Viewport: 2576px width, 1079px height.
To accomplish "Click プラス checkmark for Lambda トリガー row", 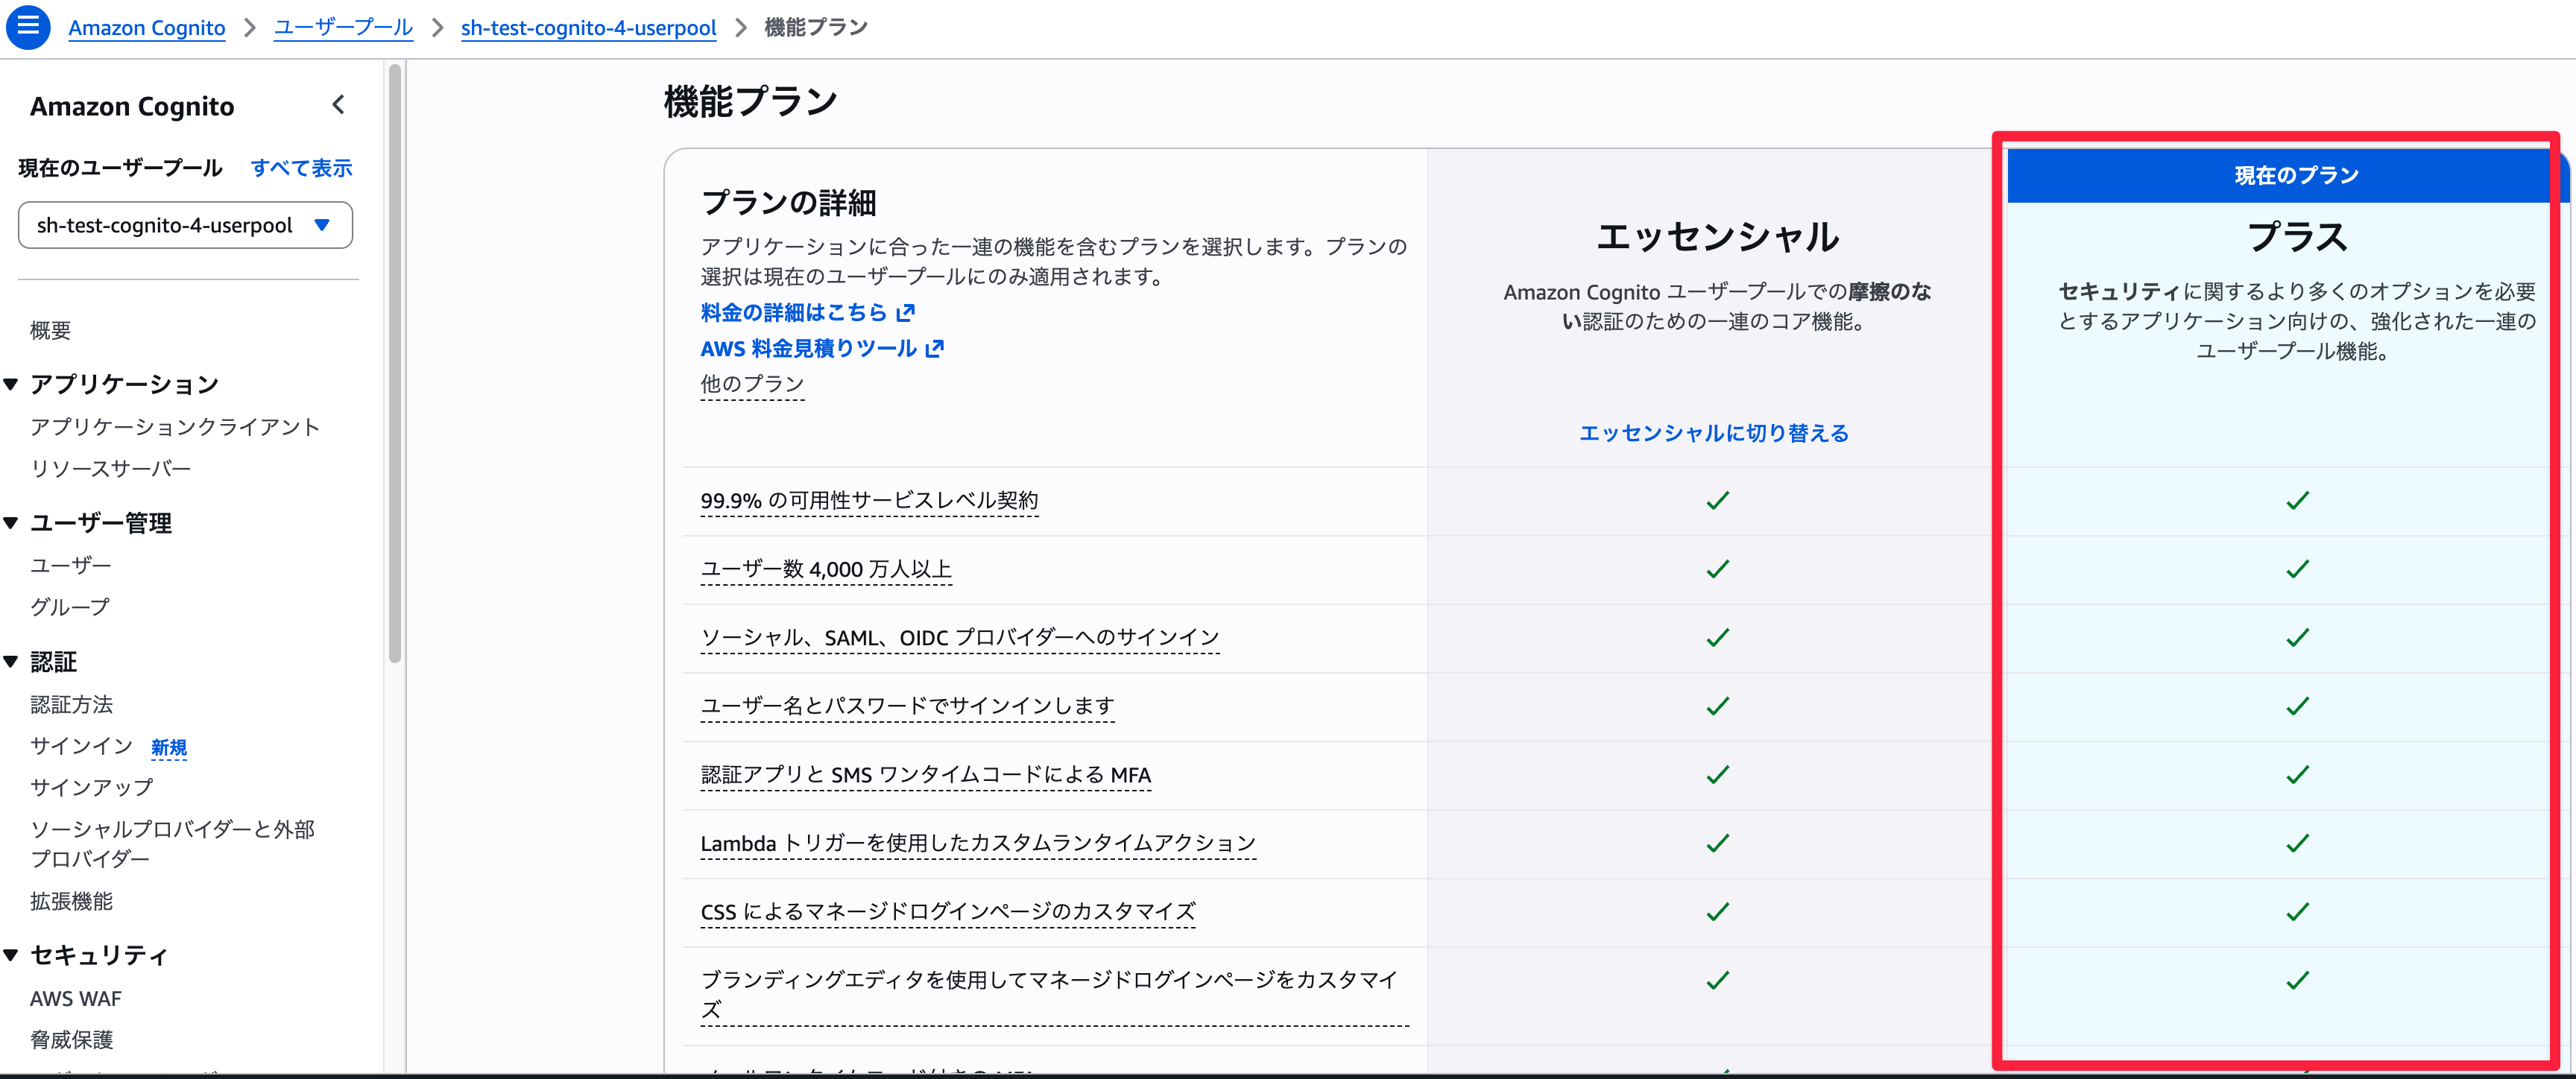I will click(2297, 844).
